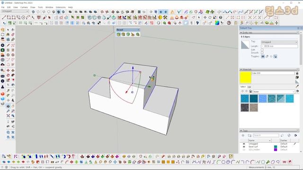Open Tag dropdown in Entity Info
The height and width of the screenshot is (170, 303).
pyautogui.click(x=279, y=42)
